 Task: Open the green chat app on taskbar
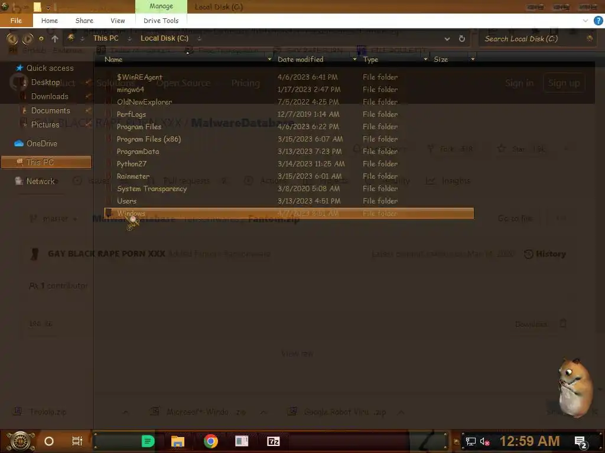coord(148,441)
